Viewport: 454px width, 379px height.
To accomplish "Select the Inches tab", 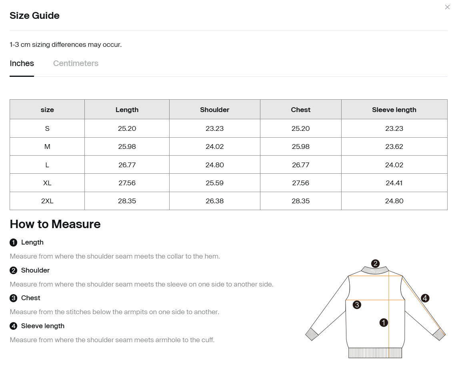I will pos(22,63).
